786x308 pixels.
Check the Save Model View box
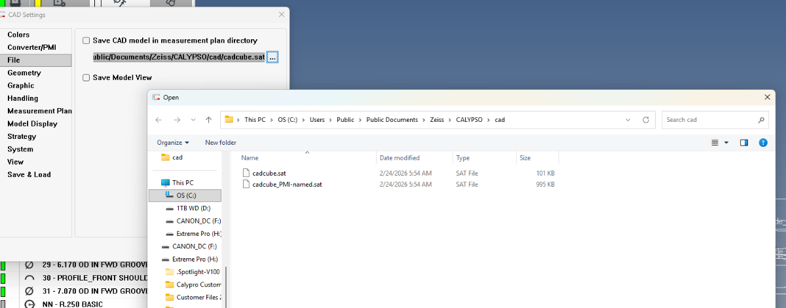pyautogui.click(x=86, y=77)
